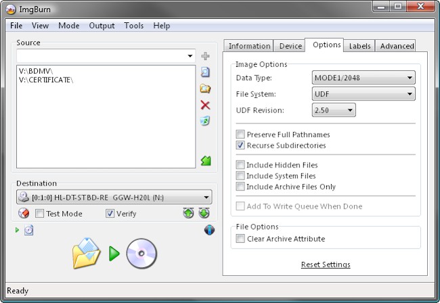The height and width of the screenshot is (303, 440).
Task: Switch to the Advanced tab
Action: click(397, 46)
